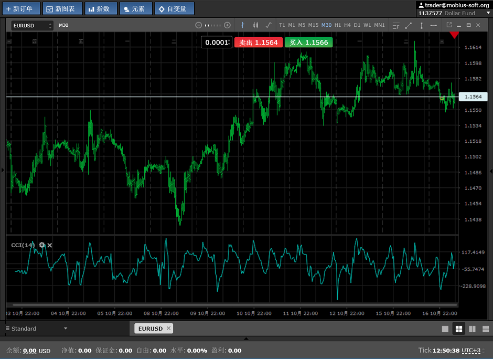Image resolution: width=493 pixels, height=359 pixels.
Task: Select the H4 timeframe
Action: tap(347, 25)
